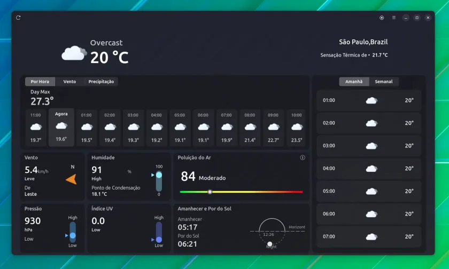Open the hamburger menu
The width and height of the screenshot is (449, 269).
(394, 18)
